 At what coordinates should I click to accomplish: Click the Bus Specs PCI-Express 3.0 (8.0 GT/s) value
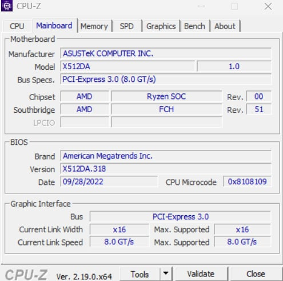[x=166, y=79]
